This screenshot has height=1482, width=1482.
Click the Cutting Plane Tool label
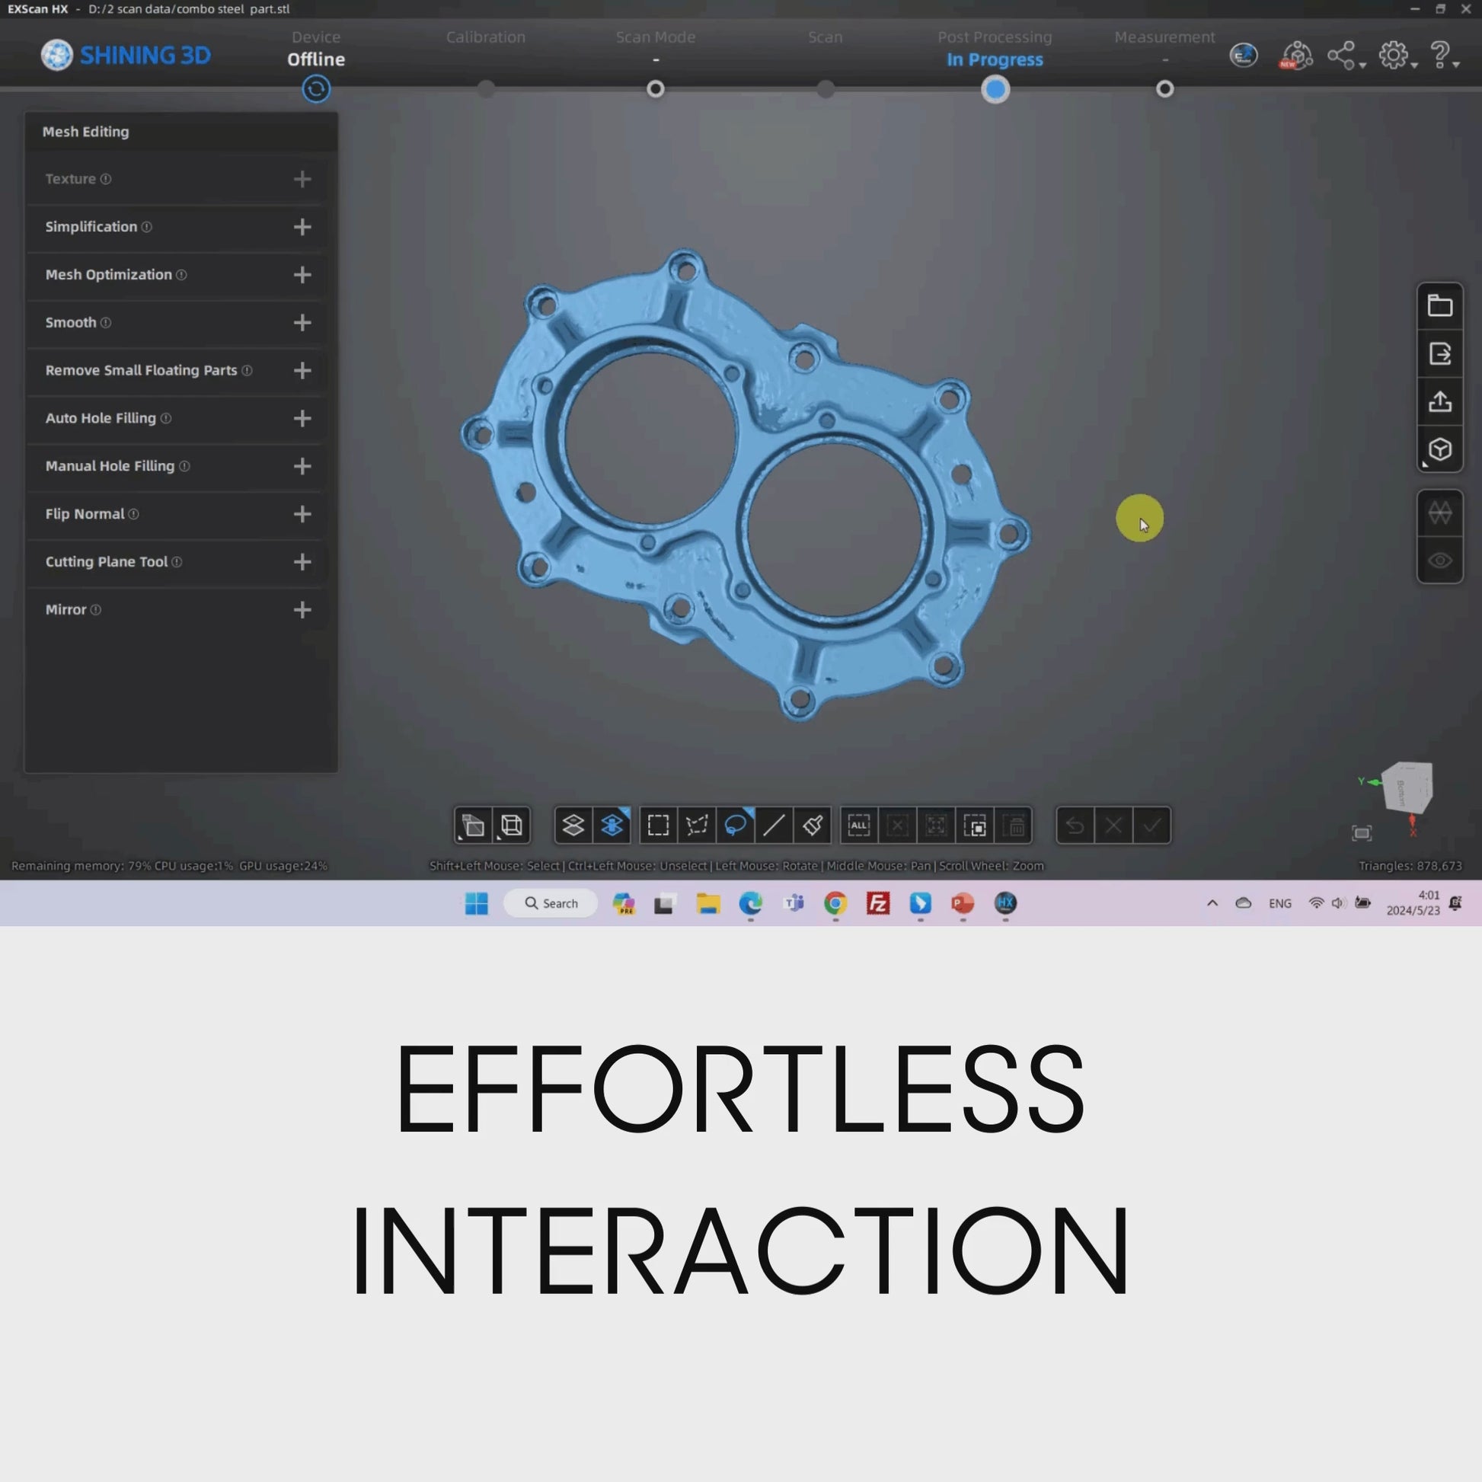(106, 561)
